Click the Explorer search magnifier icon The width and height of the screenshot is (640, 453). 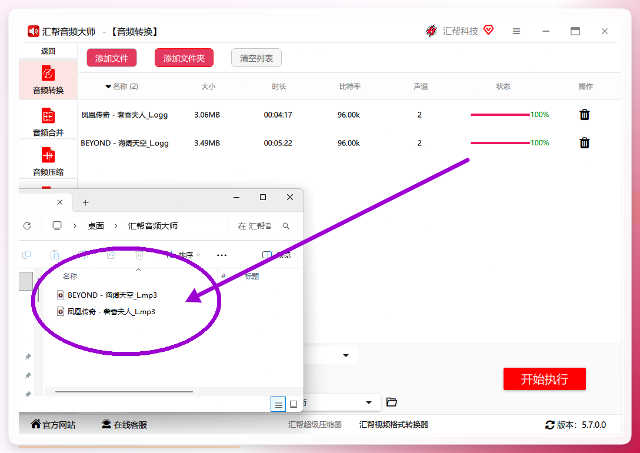286,226
